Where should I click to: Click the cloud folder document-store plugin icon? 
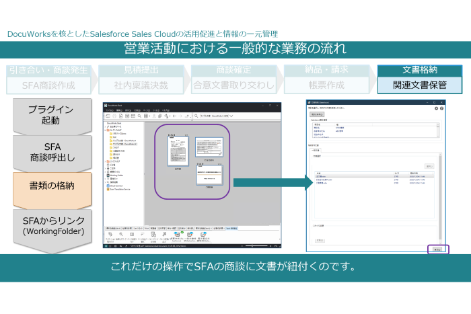190,234
